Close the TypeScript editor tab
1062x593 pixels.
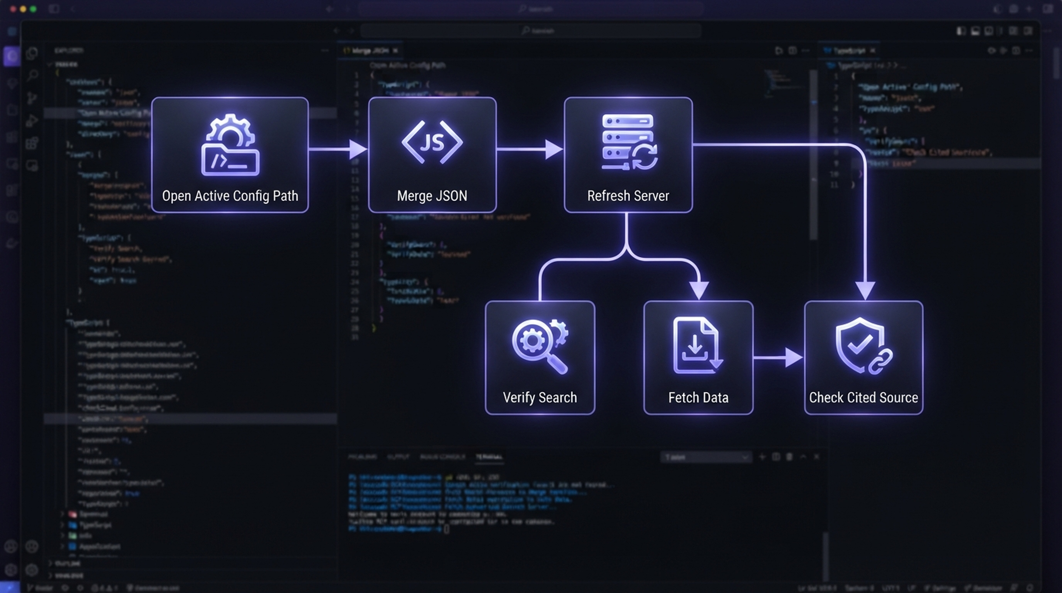[x=872, y=51]
